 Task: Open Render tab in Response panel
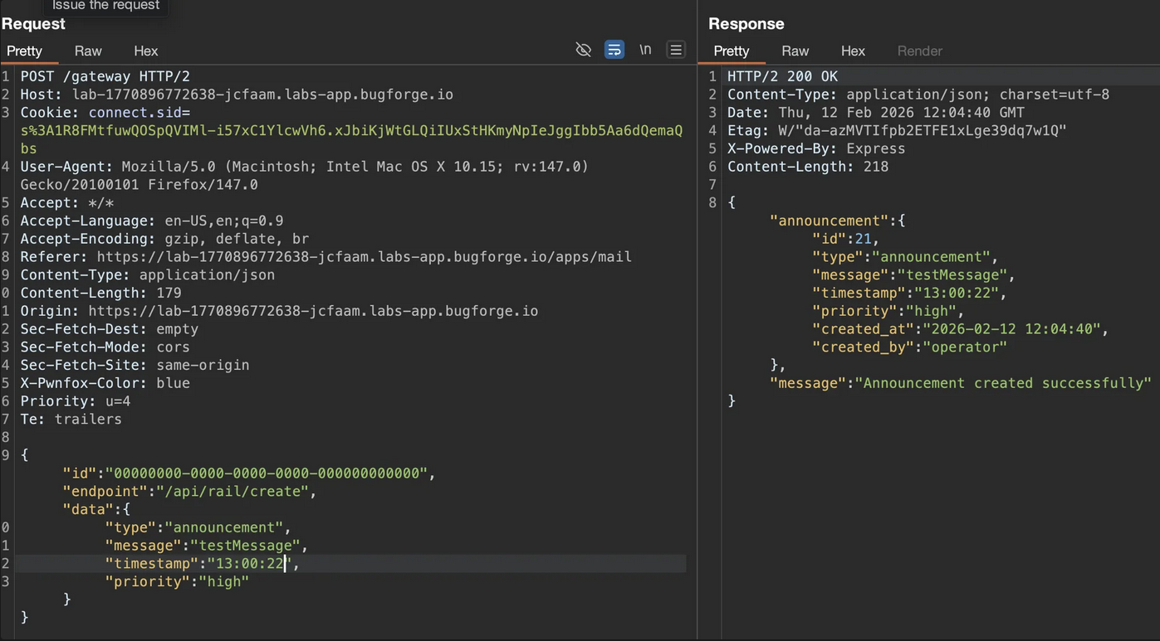[x=919, y=51]
